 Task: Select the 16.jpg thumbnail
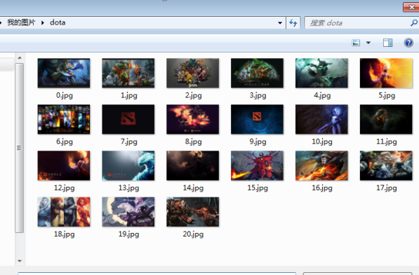coord(321,165)
